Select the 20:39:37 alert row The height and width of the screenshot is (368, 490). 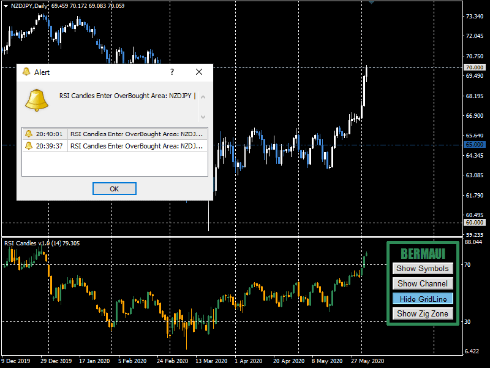[x=115, y=146]
